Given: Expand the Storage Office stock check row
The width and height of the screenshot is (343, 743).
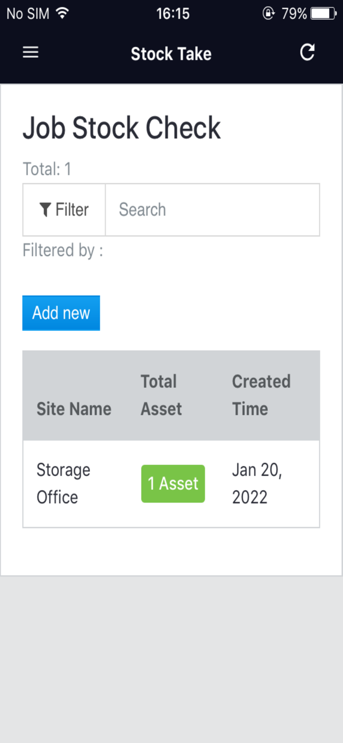Looking at the screenshot, I should 63,483.
